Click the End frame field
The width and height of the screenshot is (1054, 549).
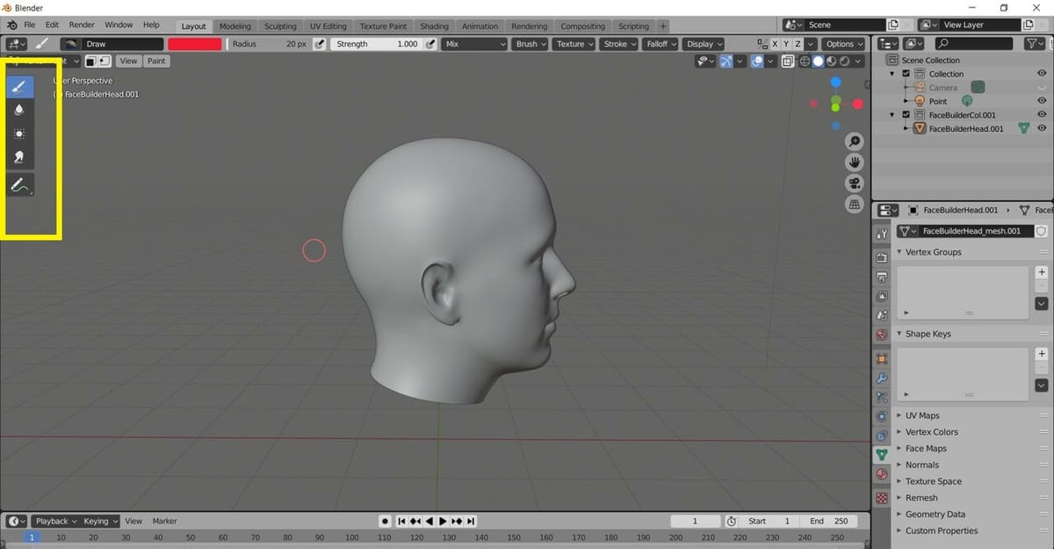point(828,521)
